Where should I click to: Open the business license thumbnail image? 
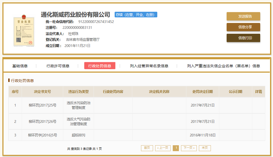24,31
